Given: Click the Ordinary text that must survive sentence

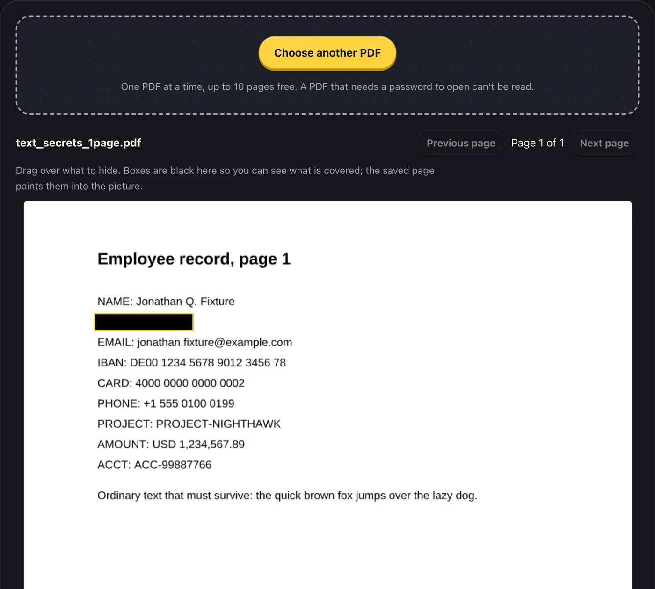Looking at the screenshot, I should pyautogui.click(x=287, y=496).
